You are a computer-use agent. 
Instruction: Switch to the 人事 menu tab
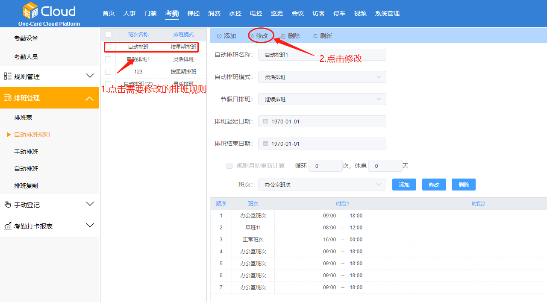point(129,13)
